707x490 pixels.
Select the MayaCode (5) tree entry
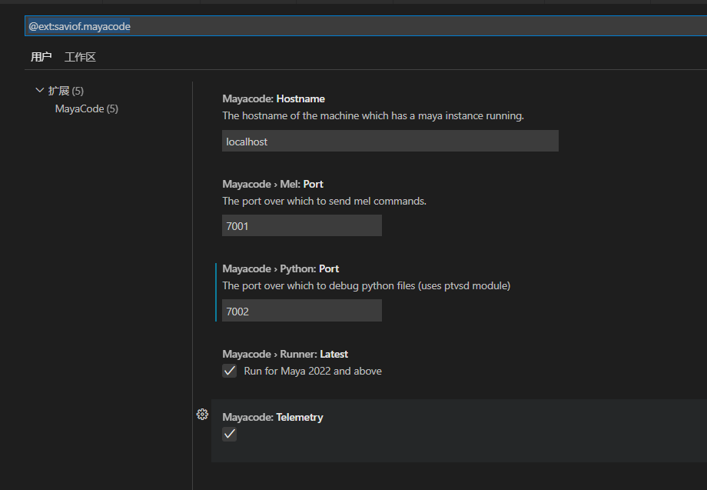click(87, 108)
